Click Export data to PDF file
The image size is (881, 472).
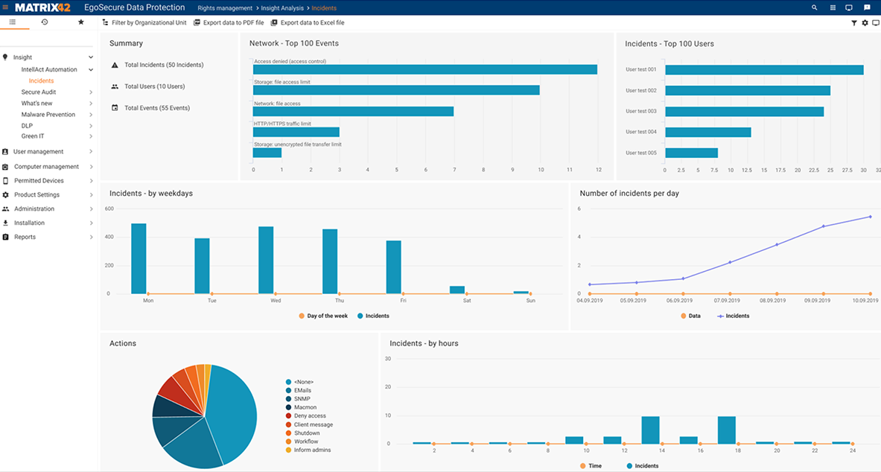click(x=228, y=22)
